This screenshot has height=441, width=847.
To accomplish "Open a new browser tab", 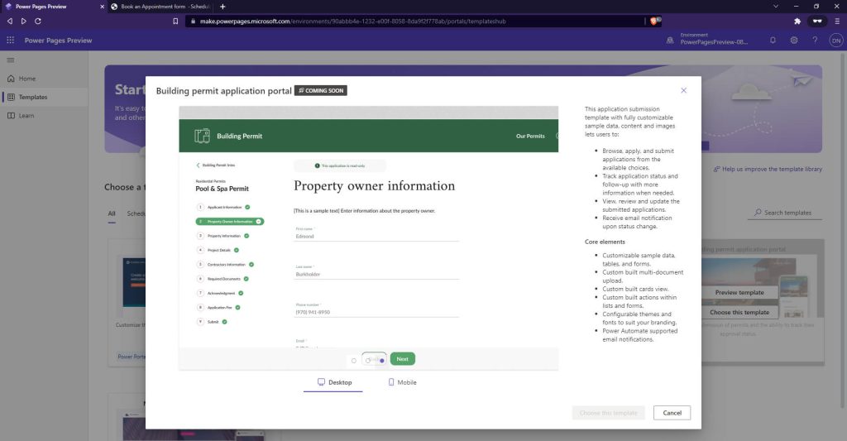I will [x=223, y=7].
